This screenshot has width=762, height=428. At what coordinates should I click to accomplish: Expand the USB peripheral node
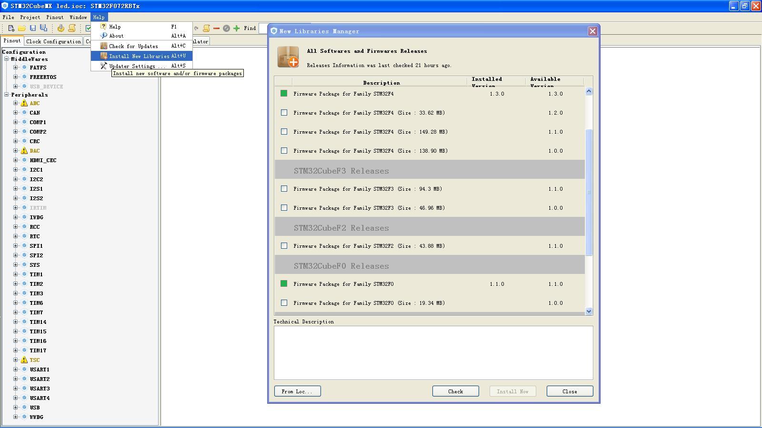pyautogui.click(x=16, y=408)
